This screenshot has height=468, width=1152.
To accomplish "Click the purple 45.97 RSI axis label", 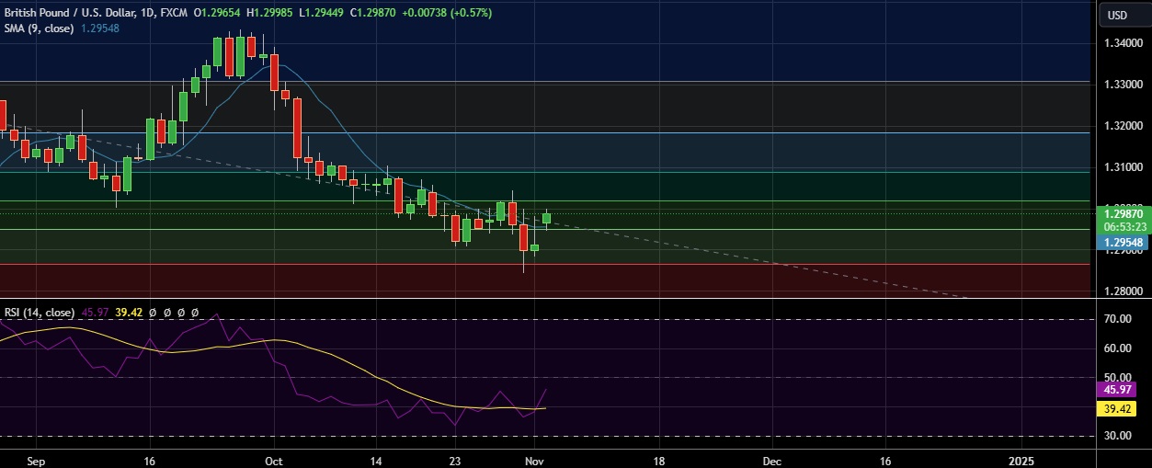I will 1117,390.
